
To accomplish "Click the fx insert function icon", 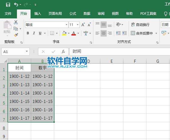I will 63,52.
